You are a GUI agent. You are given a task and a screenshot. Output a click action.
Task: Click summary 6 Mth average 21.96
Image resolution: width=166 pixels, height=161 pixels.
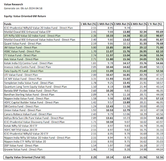tap(143, 157)
